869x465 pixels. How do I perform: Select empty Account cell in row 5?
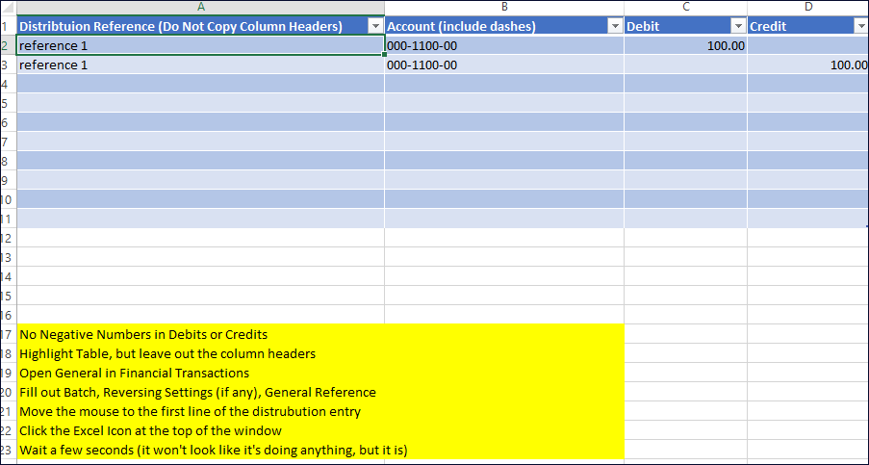[504, 103]
